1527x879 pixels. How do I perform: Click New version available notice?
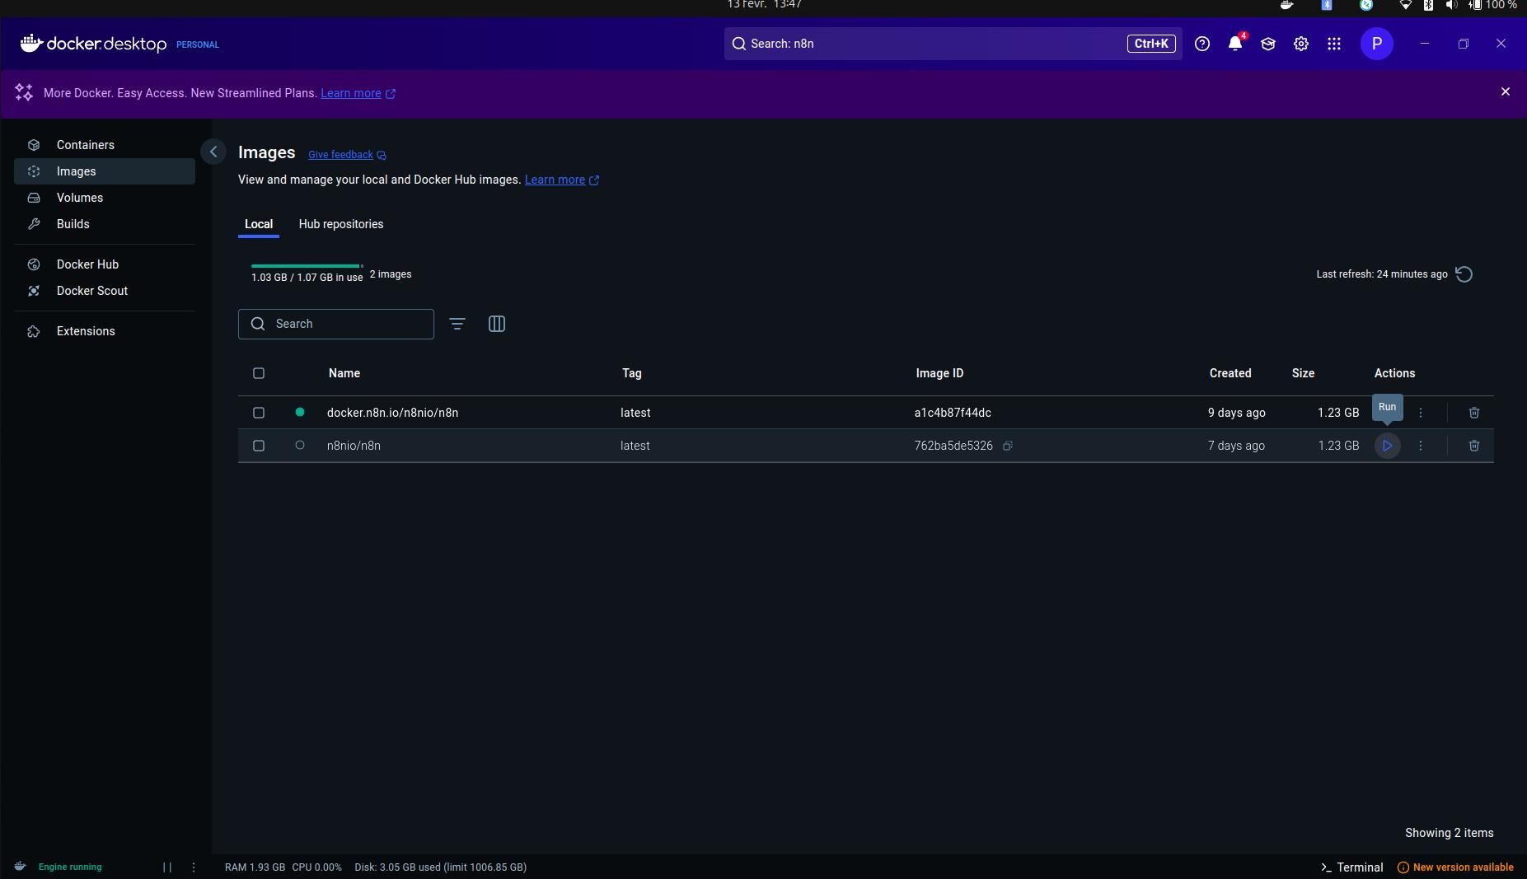click(x=1455, y=867)
